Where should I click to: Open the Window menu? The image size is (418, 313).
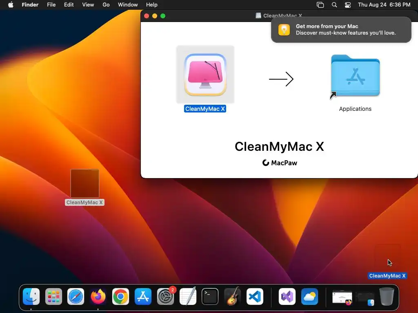coord(128,5)
